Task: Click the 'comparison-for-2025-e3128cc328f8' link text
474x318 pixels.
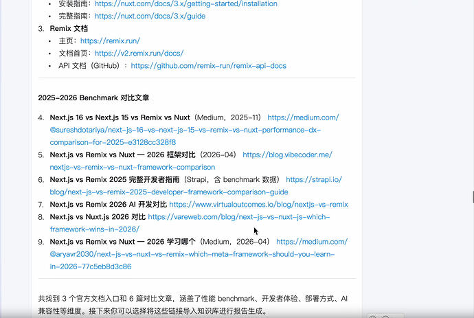Action: [x=113, y=142]
